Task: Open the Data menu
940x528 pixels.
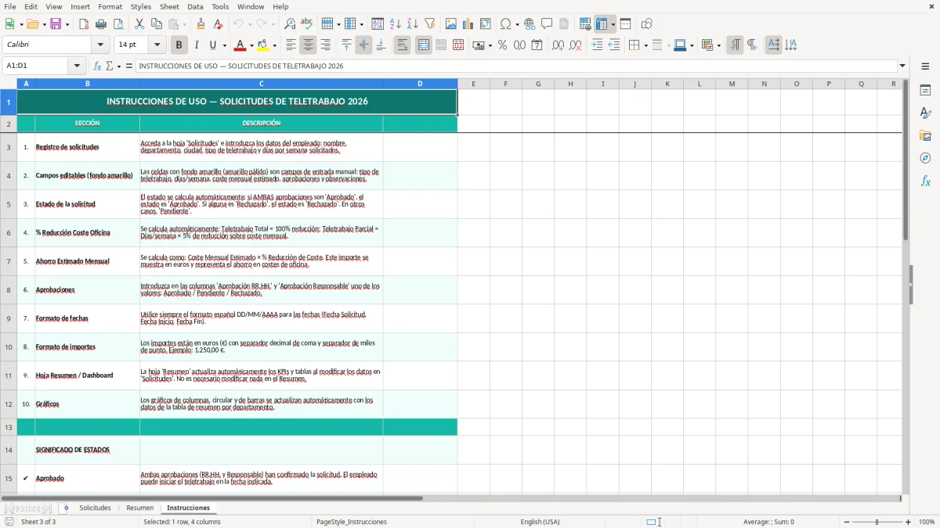Action: [x=195, y=6]
